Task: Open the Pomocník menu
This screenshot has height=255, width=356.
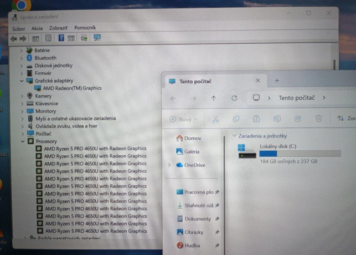Action: coord(85,28)
